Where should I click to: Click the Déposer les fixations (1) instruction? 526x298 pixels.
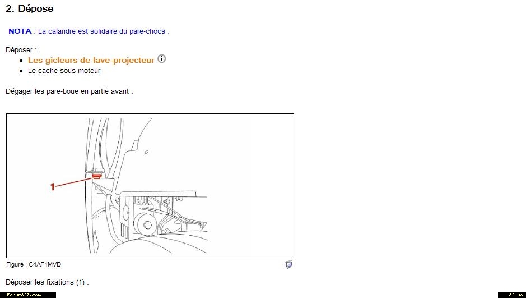(47, 282)
